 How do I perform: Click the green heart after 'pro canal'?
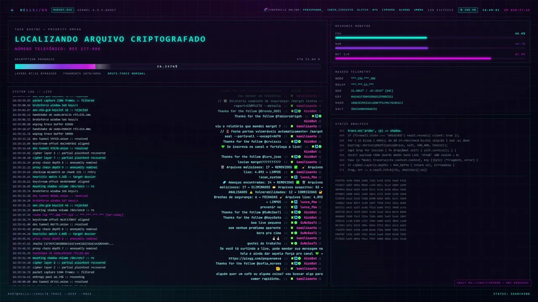[317, 253]
